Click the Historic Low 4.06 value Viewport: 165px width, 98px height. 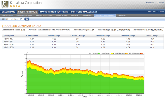[x=155, y=30]
